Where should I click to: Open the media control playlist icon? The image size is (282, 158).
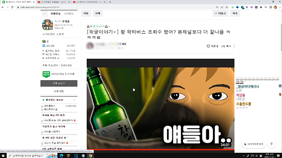point(266,7)
